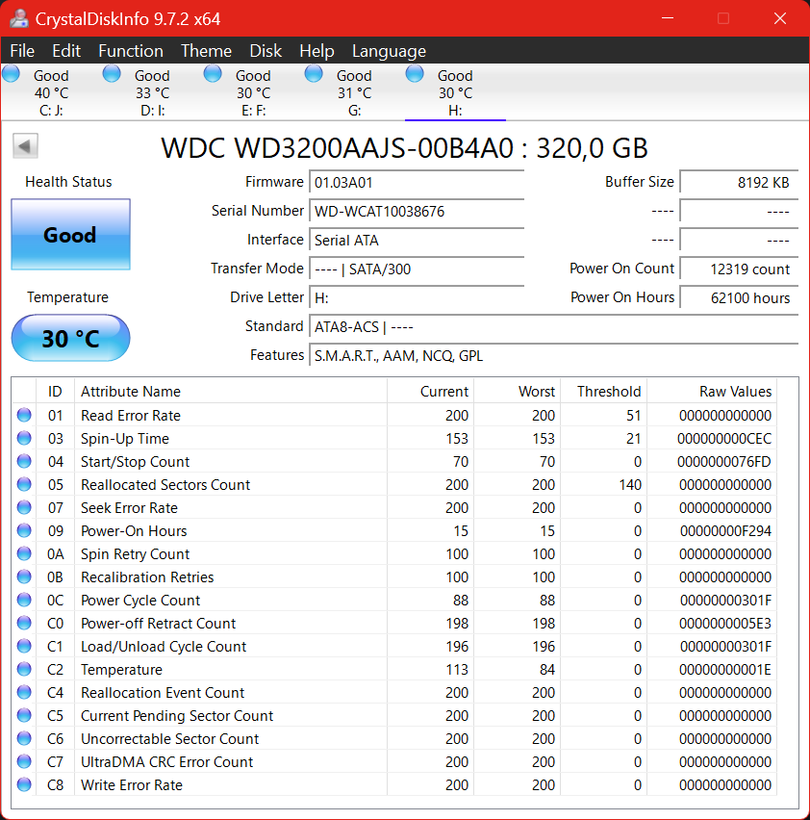Image resolution: width=810 pixels, height=820 pixels.
Task: Click status orb for Load/Unload Cycle Count row
Action: coord(24,647)
